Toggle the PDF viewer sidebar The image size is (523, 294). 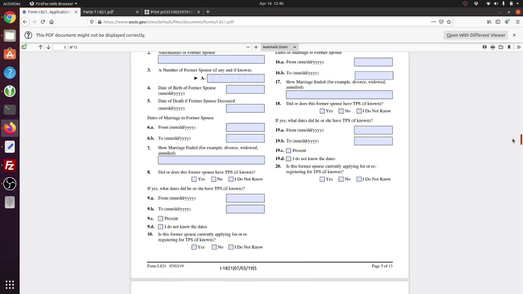(24, 47)
